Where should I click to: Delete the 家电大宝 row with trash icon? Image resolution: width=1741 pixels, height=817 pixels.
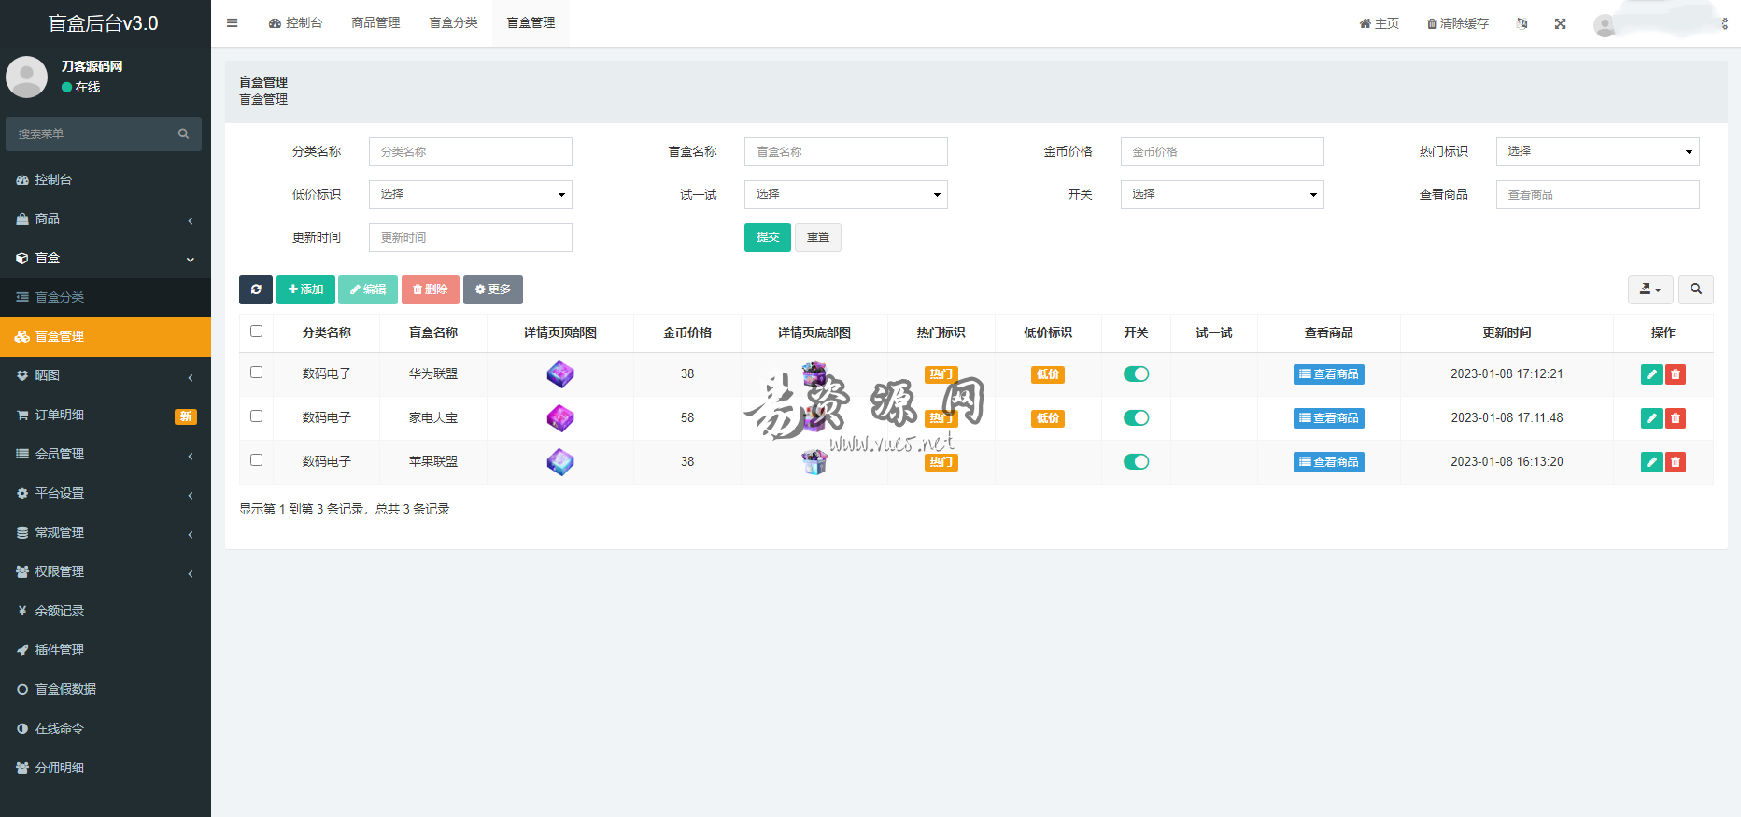point(1676,418)
